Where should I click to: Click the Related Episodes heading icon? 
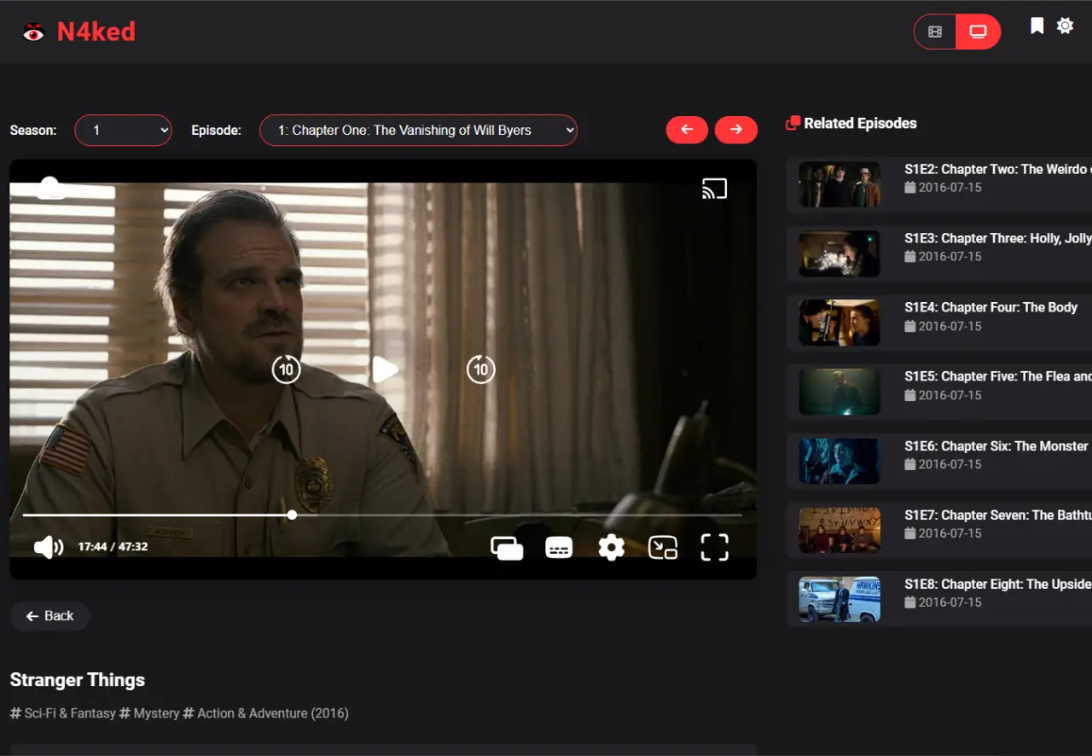click(x=793, y=123)
